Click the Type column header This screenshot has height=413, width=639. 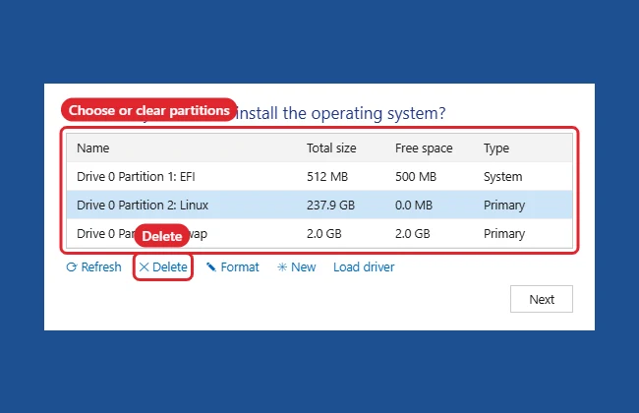click(x=496, y=148)
